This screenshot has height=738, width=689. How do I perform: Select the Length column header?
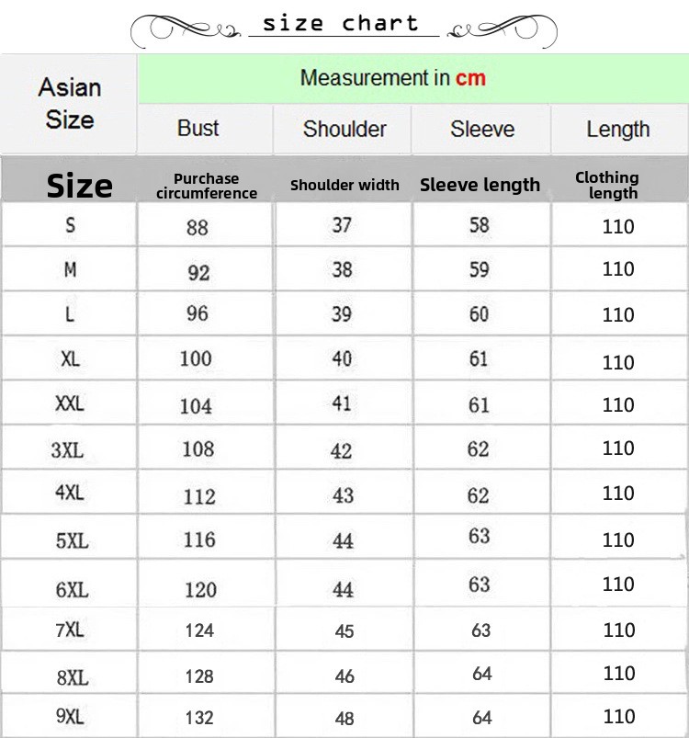tap(618, 130)
